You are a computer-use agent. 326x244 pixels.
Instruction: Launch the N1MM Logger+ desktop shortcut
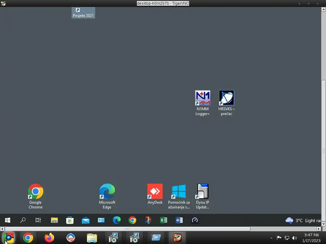(x=202, y=103)
